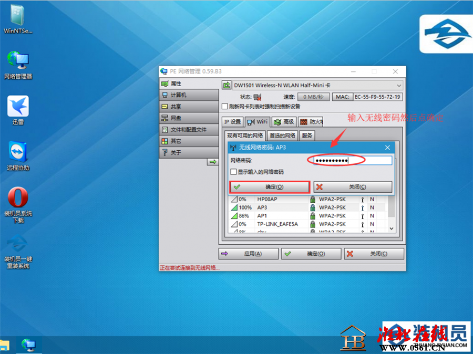Select the HP08AP network row

pyautogui.click(x=307, y=199)
